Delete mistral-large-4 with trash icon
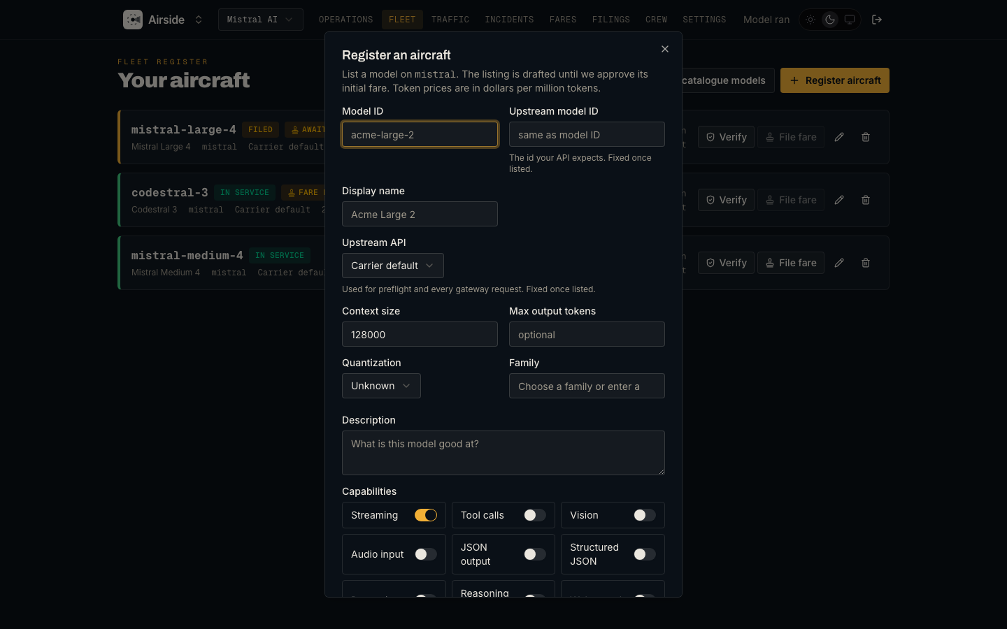This screenshot has height=629, width=1007. click(866, 137)
